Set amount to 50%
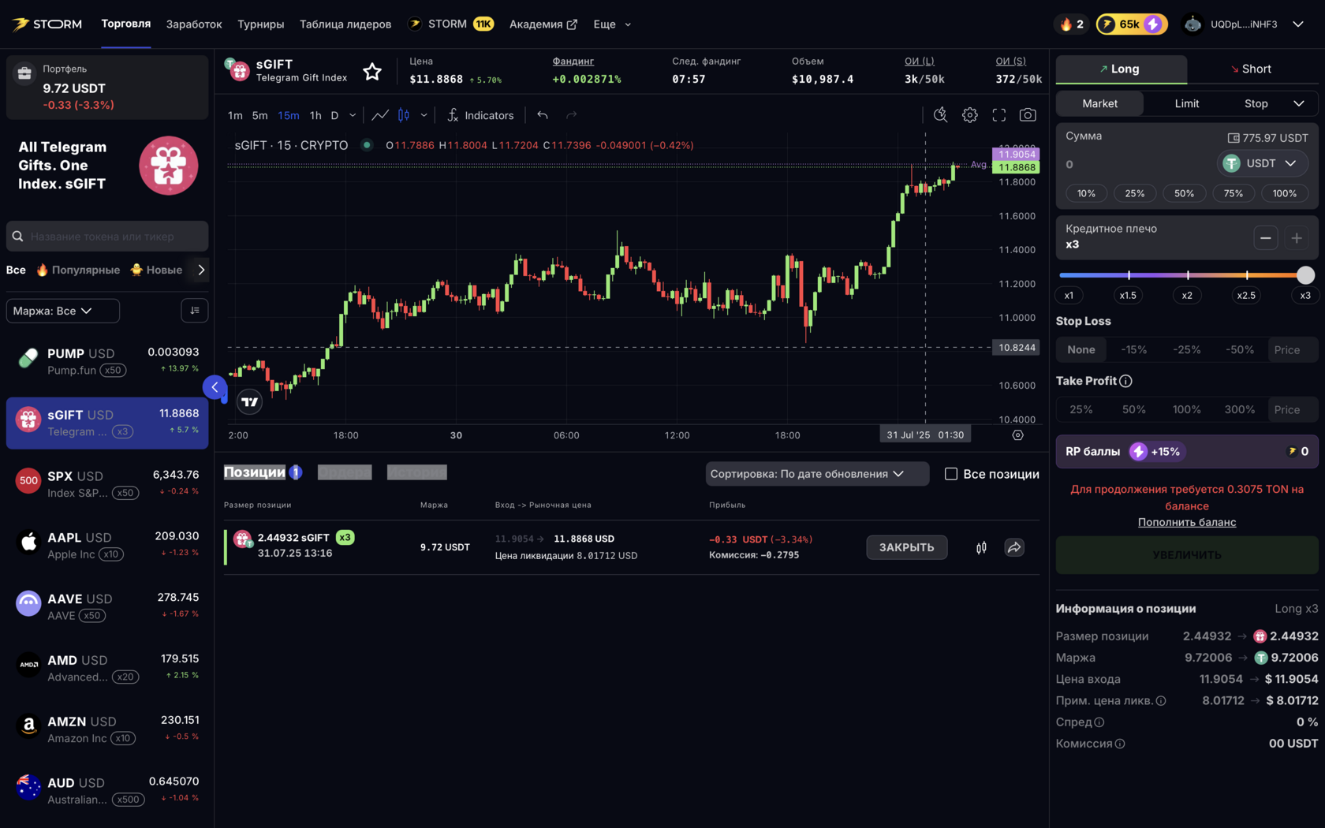This screenshot has height=828, width=1325. (1184, 193)
